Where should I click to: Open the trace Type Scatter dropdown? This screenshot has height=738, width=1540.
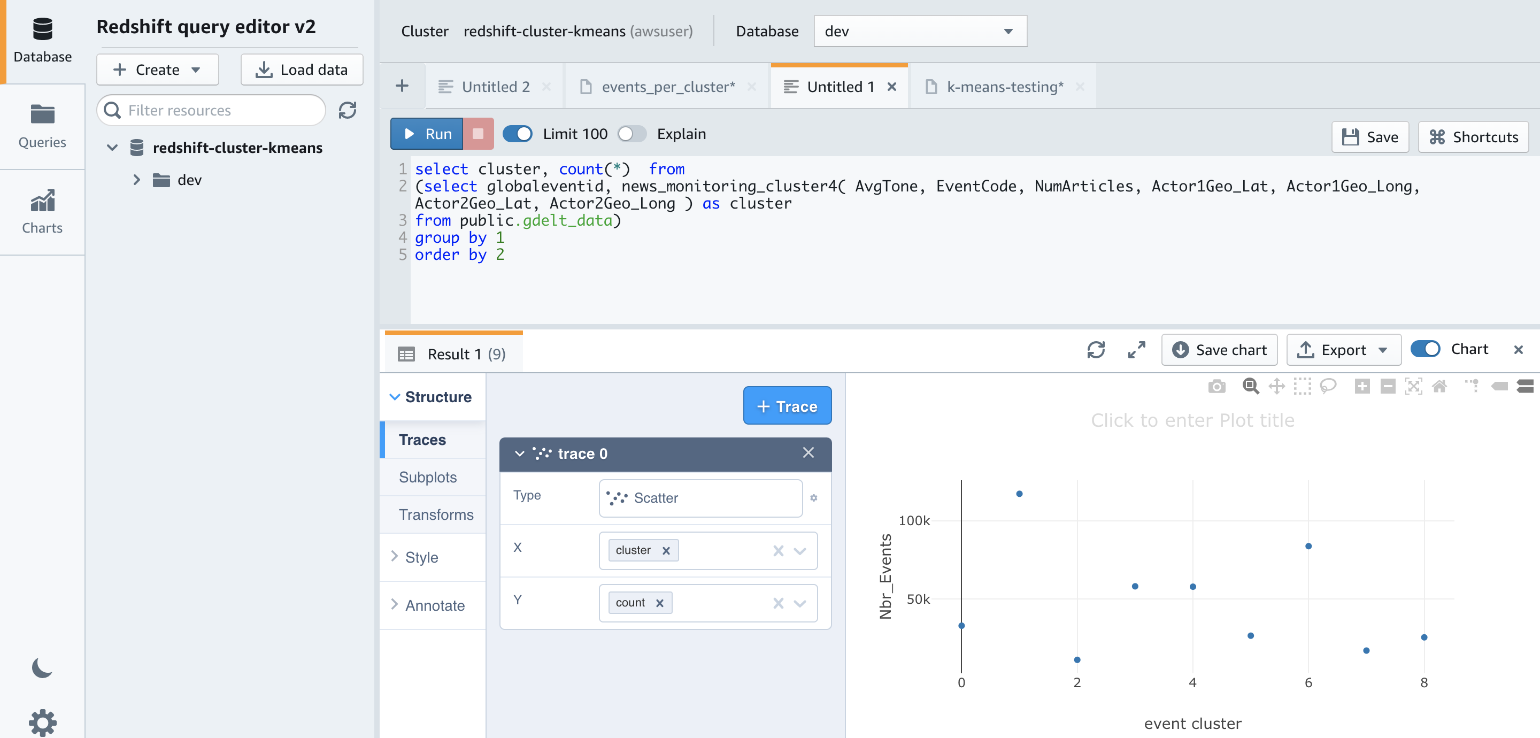click(x=700, y=497)
